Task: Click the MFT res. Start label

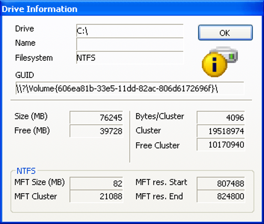Action: tap(161, 182)
